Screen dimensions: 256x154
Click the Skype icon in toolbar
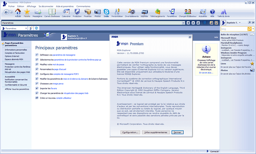(106, 12)
